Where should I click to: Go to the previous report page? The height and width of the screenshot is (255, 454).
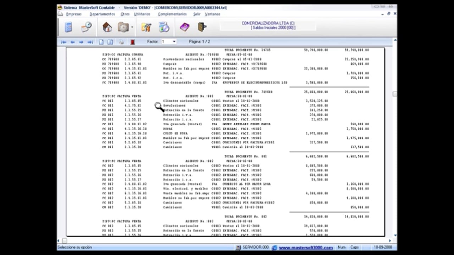pos(72,42)
